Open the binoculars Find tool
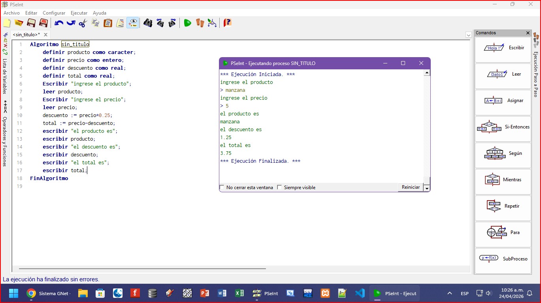This screenshot has width=541, height=303. [148, 23]
